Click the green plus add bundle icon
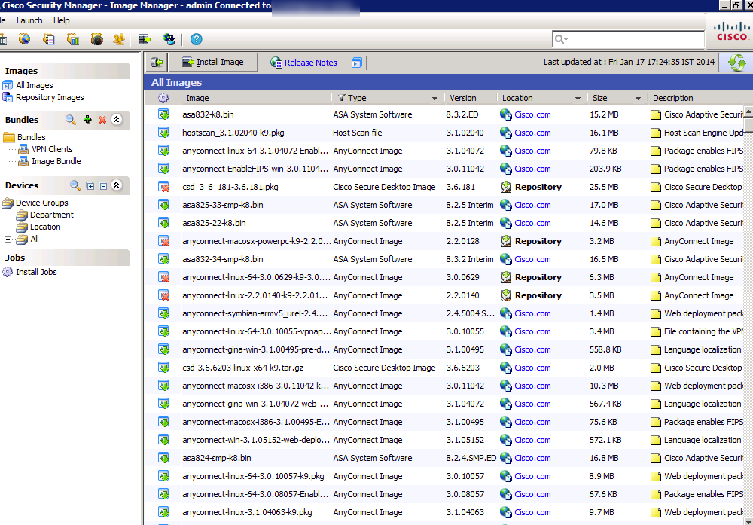Image resolution: width=753 pixels, height=525 pixels. click(x=87, y=120)
